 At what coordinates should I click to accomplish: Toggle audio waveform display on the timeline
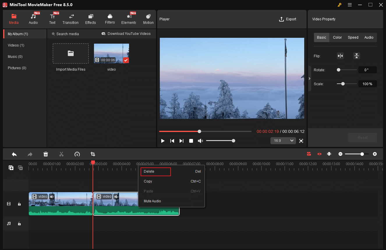click(x=329, y=154)
